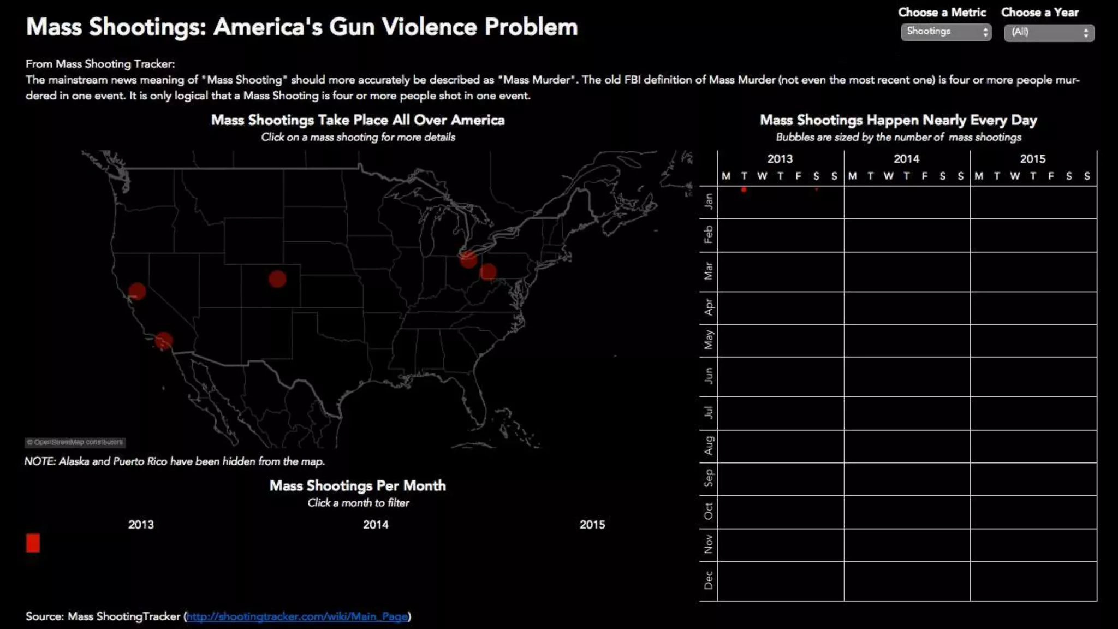This screenshot has width=1118, height=629.
Task: Select the Detroit-area shooting bubble near Michigan
Action: [x=468, y=259]
